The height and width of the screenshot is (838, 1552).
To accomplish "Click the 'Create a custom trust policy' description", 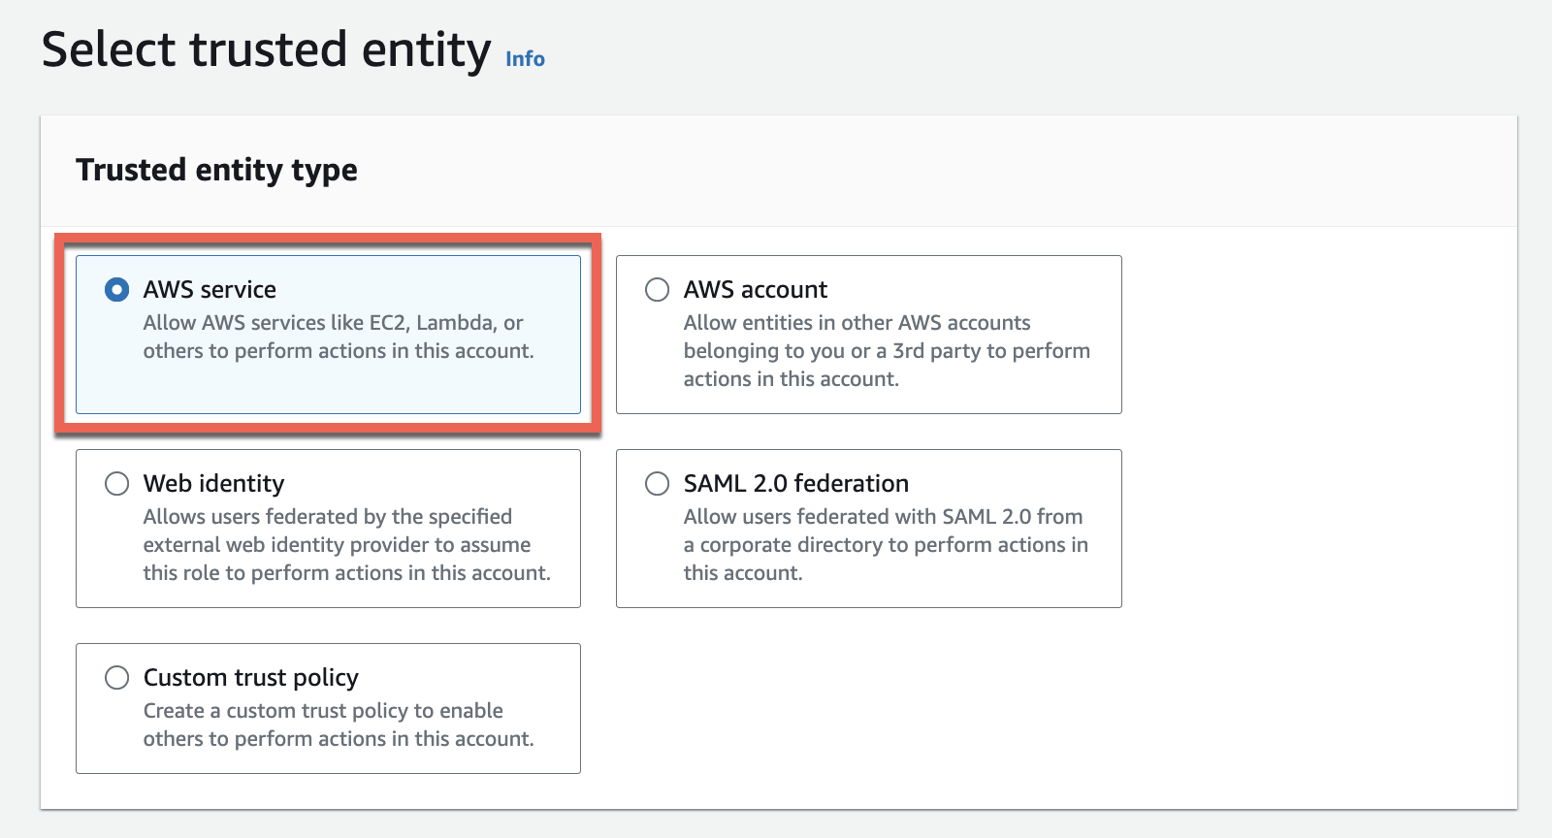I will 338,725.
